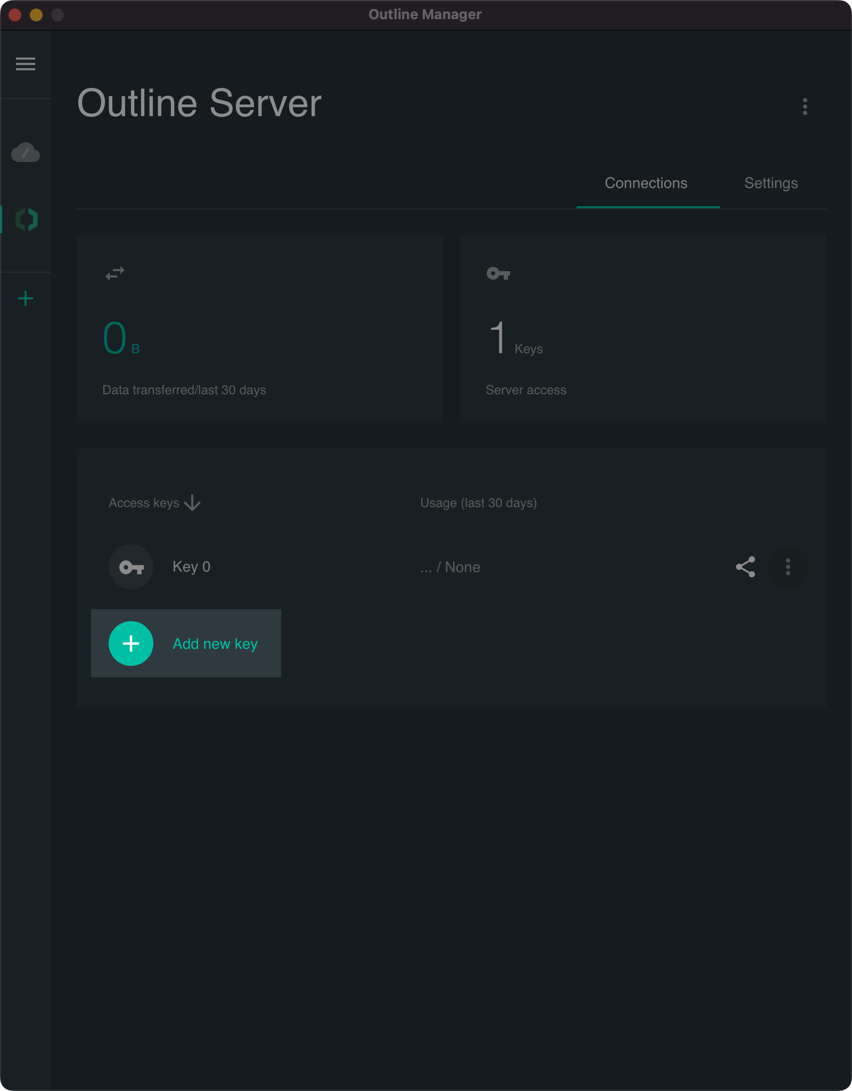
Task: Click the Outline Server title text
Action: coord(199,103)
